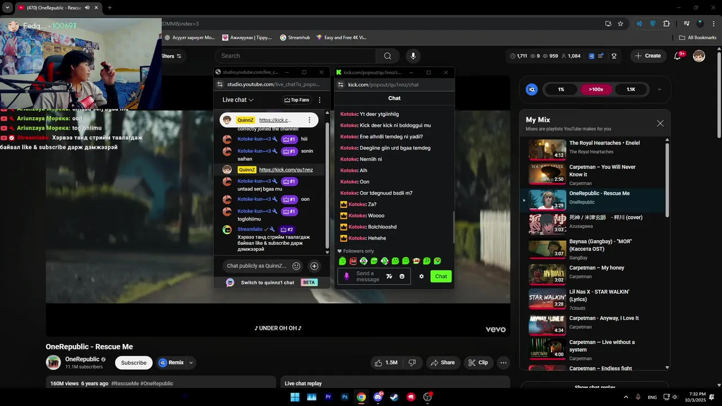Open YouTube notifications bell

677,56
